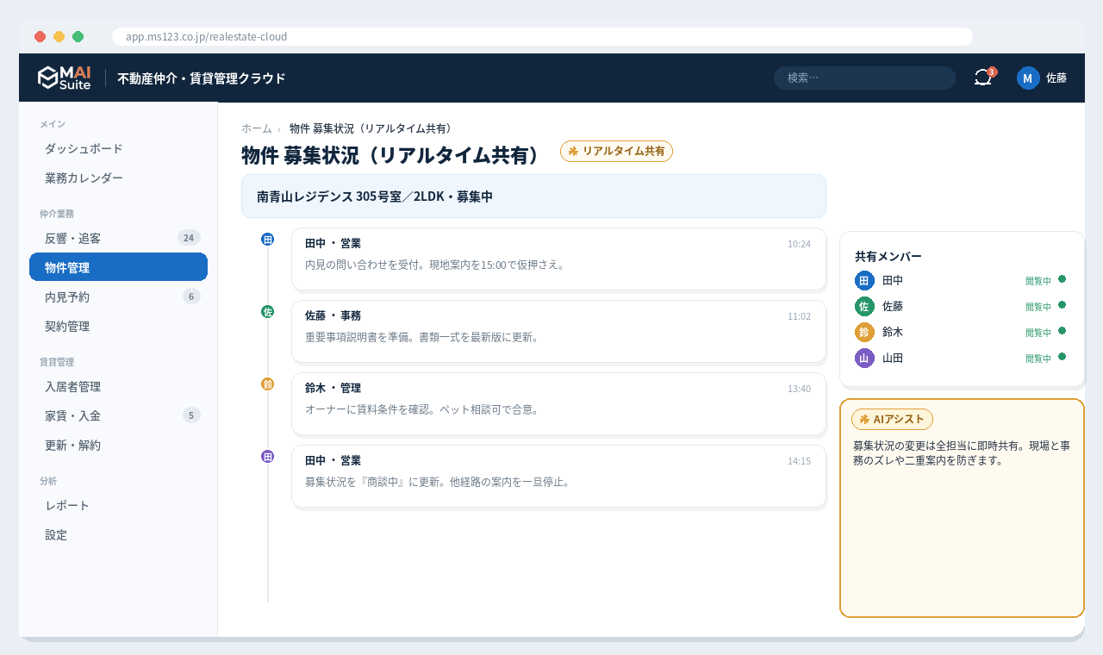Click the 10:24 timestamp

(x=799, y=244)
